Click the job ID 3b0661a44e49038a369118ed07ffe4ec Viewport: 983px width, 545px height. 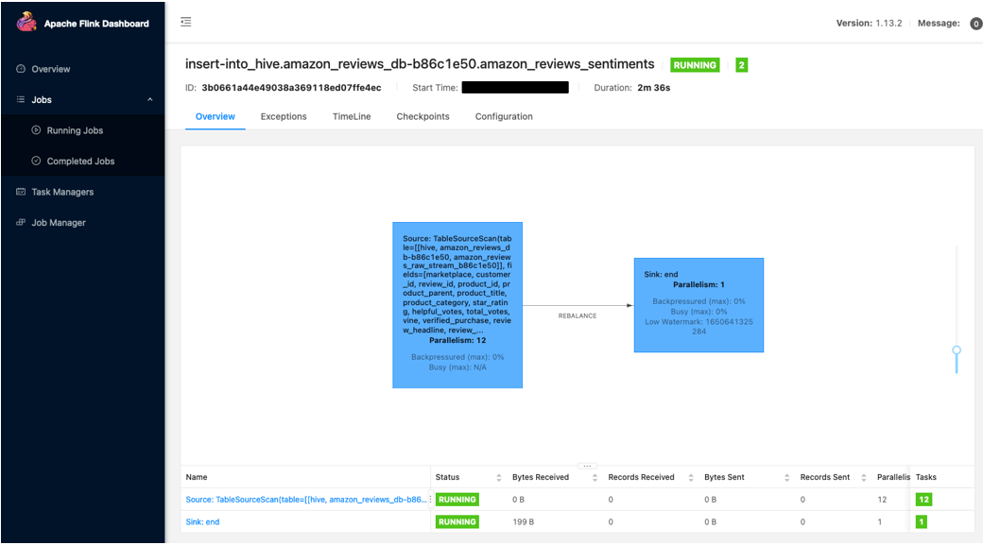coord(291,88)
